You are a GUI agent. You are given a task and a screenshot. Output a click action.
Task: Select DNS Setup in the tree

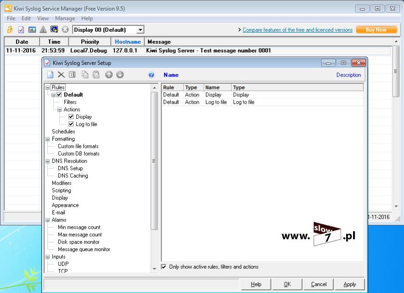(70, 168)
